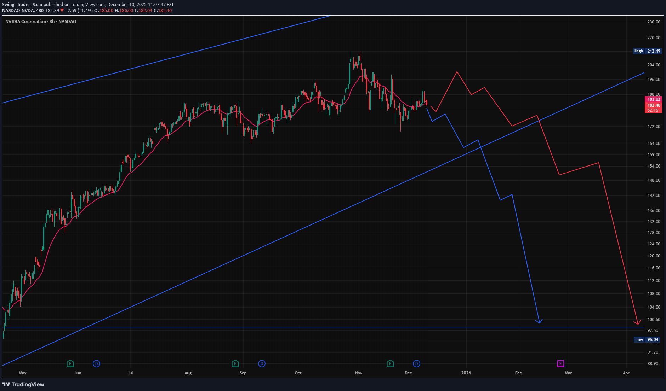Click the 2026 label on the time axis

click(466, 373)
